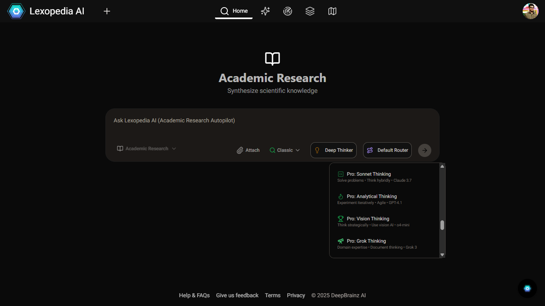545x306 pixels.
Task: Open the Help & FAQs link
Action: click(194, 295)
